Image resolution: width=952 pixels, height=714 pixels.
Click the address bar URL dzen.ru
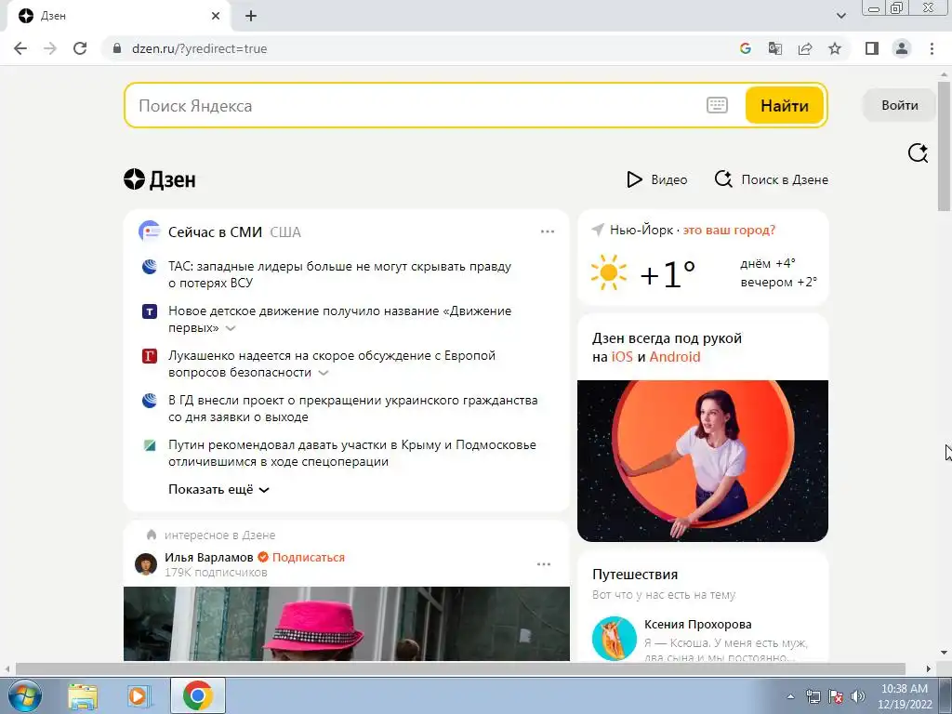[x=199, y=48]
